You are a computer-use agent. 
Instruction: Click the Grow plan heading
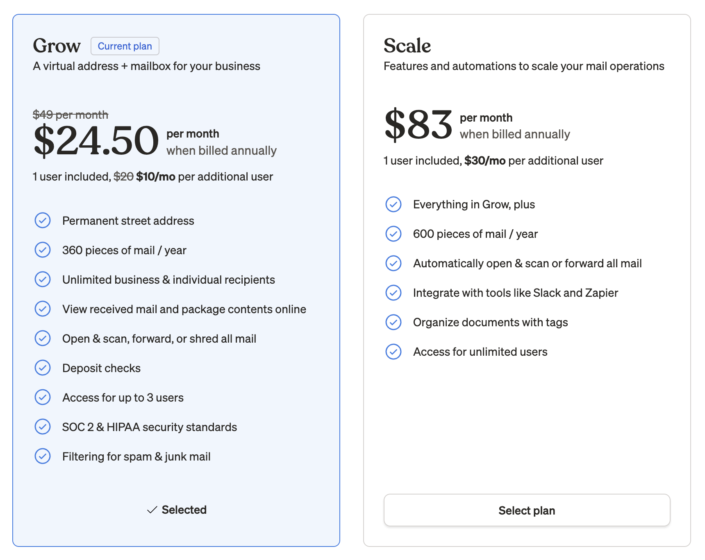[x=57, y=46]
